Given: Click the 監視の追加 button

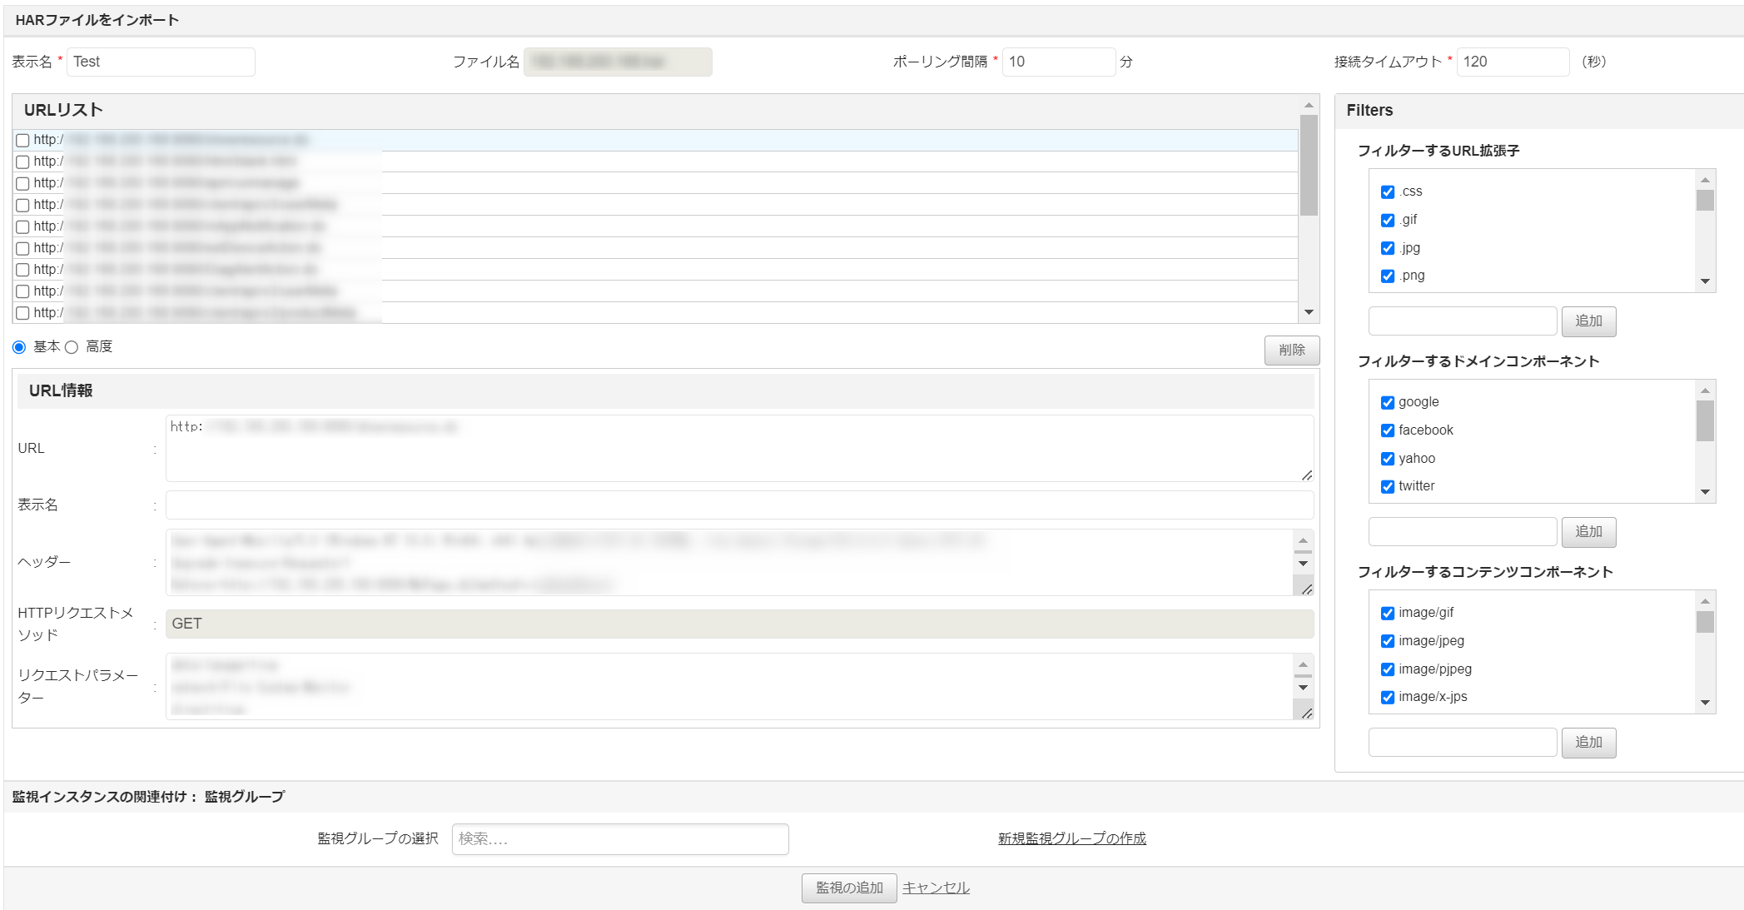Looking at the screenshot, I should pos(848,888).
